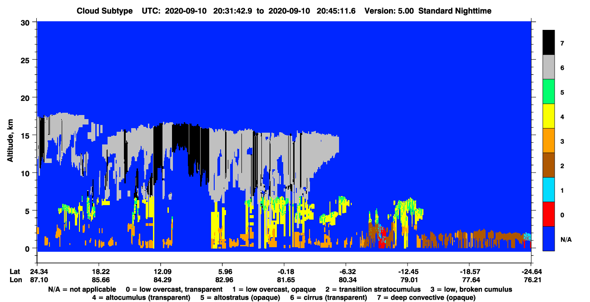Click the cyan colorbar swatch labeled 1
The width and height of the screenshot is (590, 302).
(549, 190)
